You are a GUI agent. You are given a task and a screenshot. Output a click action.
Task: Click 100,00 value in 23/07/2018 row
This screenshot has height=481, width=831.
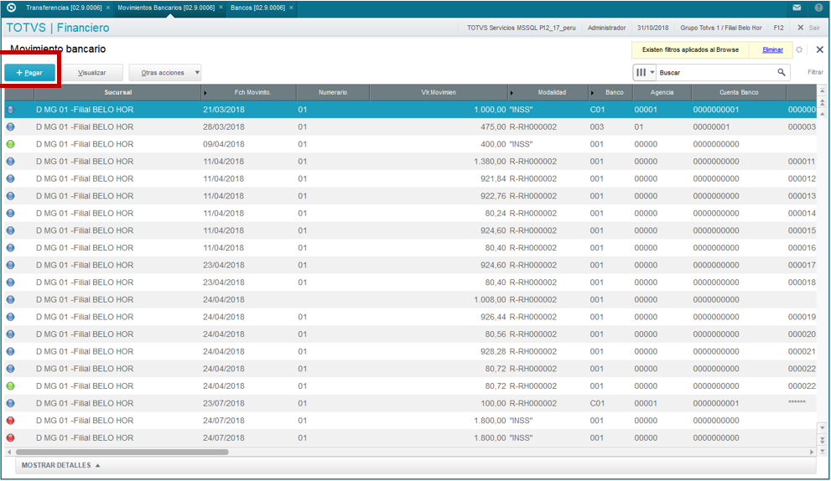point(493,403)
